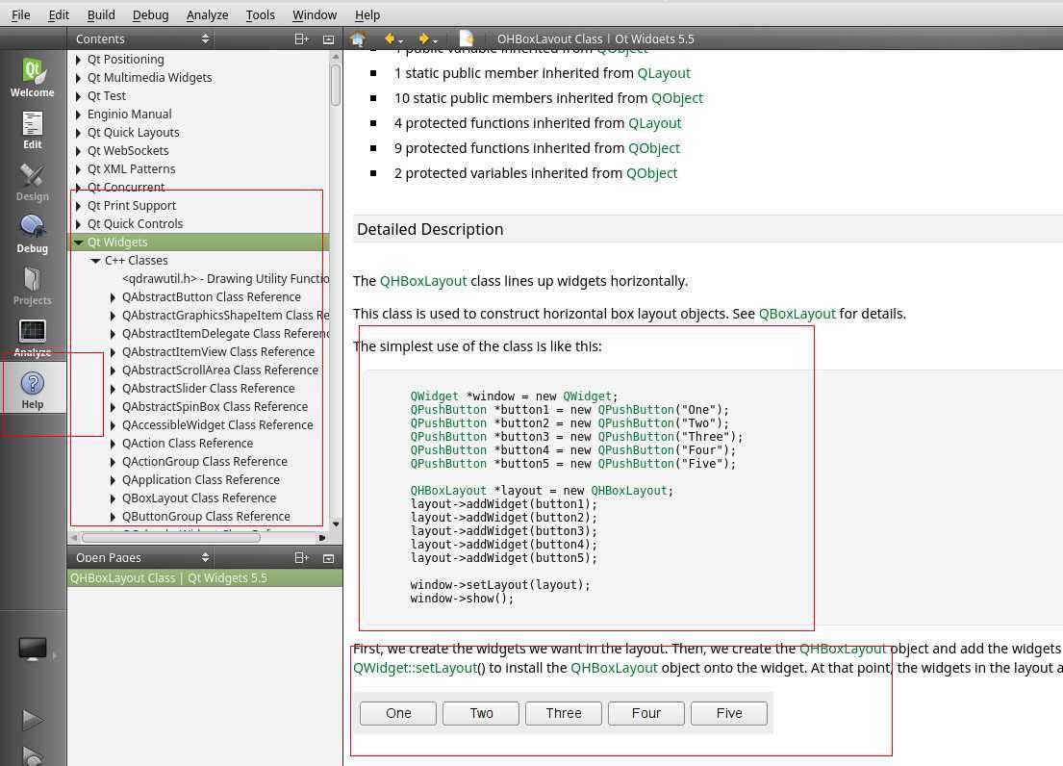The height and width of the screenshot is (766, 1063).
Task: Expand QAbstractButton Class Reference node
Action: (114, 297)
